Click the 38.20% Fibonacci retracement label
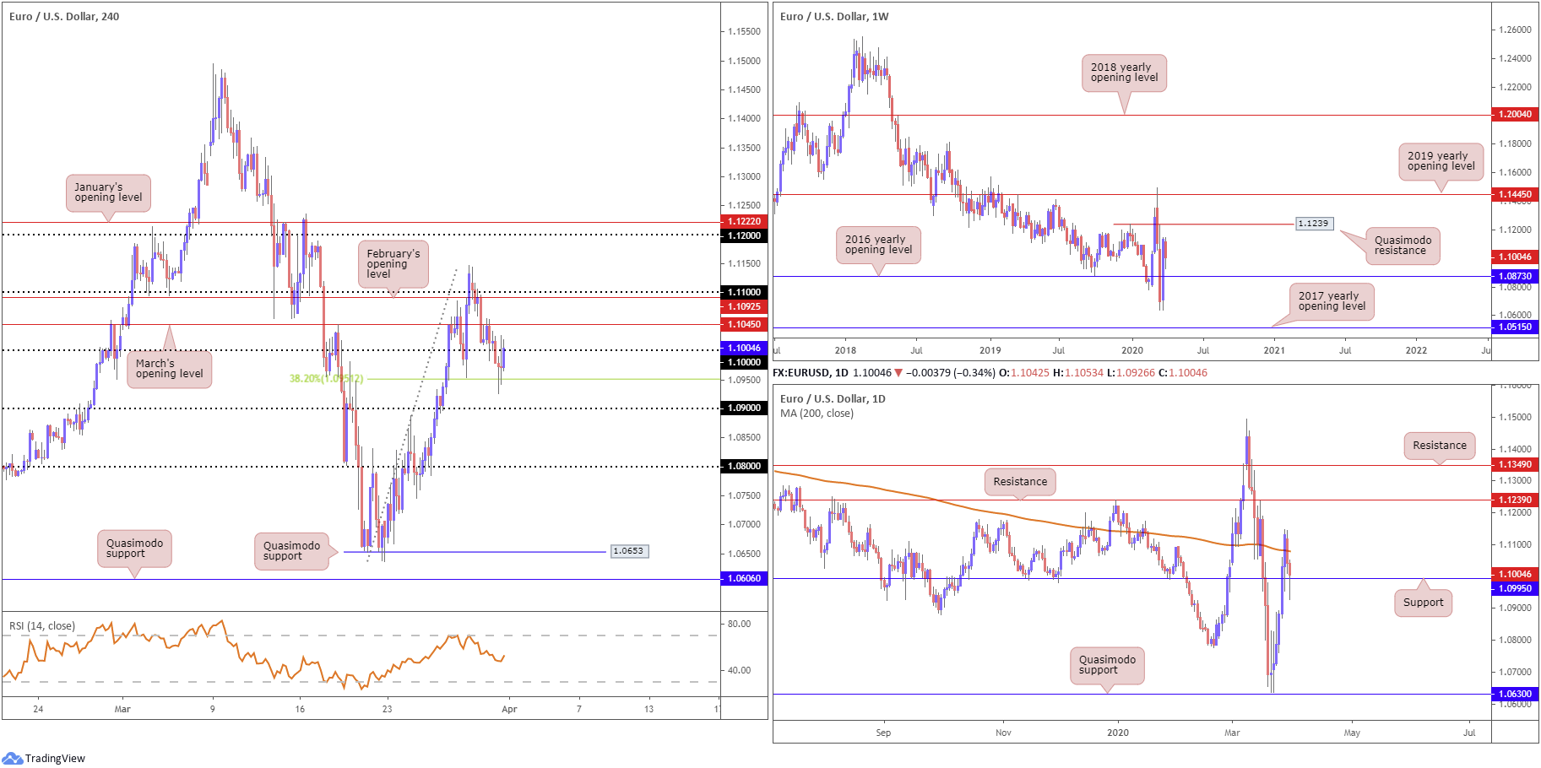The width and height of the screenshot is (1541, 768). 326,379
